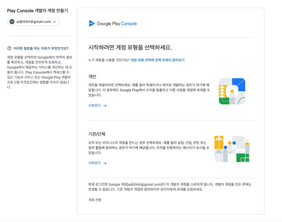
Task: Click the arrow icon next to 기관/단체 시작하기
Action: pyautogui.click(x=105, y=163)
